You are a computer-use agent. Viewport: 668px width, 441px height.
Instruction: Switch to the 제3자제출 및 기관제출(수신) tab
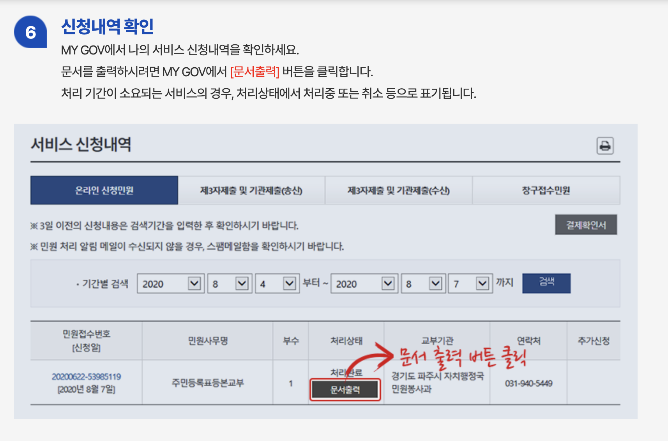tap(399, 190)
